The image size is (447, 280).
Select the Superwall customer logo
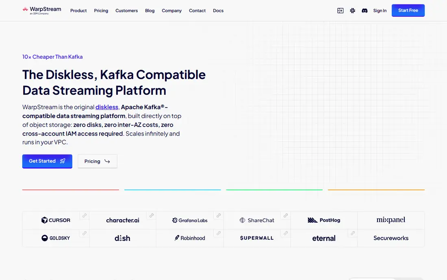click(x=256, y=238)
